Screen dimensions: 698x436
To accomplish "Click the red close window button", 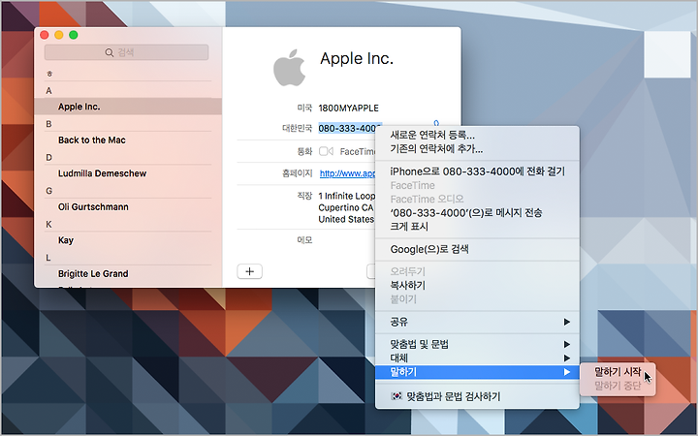I will click(44, 35).
